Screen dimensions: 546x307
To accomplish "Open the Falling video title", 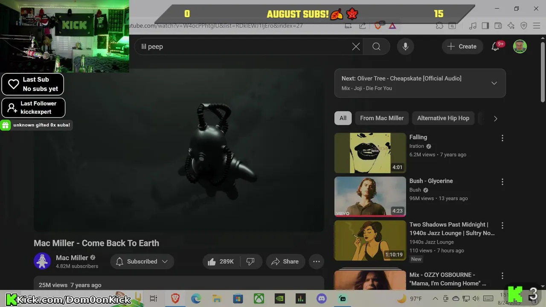I will coord(418,137).
